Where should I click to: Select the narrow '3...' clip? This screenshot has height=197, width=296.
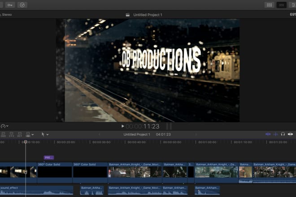(x=191, y=172)
